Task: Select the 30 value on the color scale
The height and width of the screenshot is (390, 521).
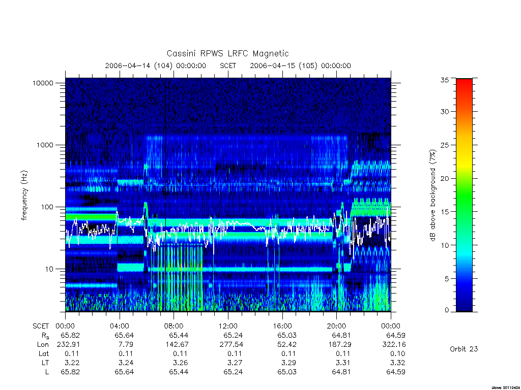Action: (x=444, y=111)
